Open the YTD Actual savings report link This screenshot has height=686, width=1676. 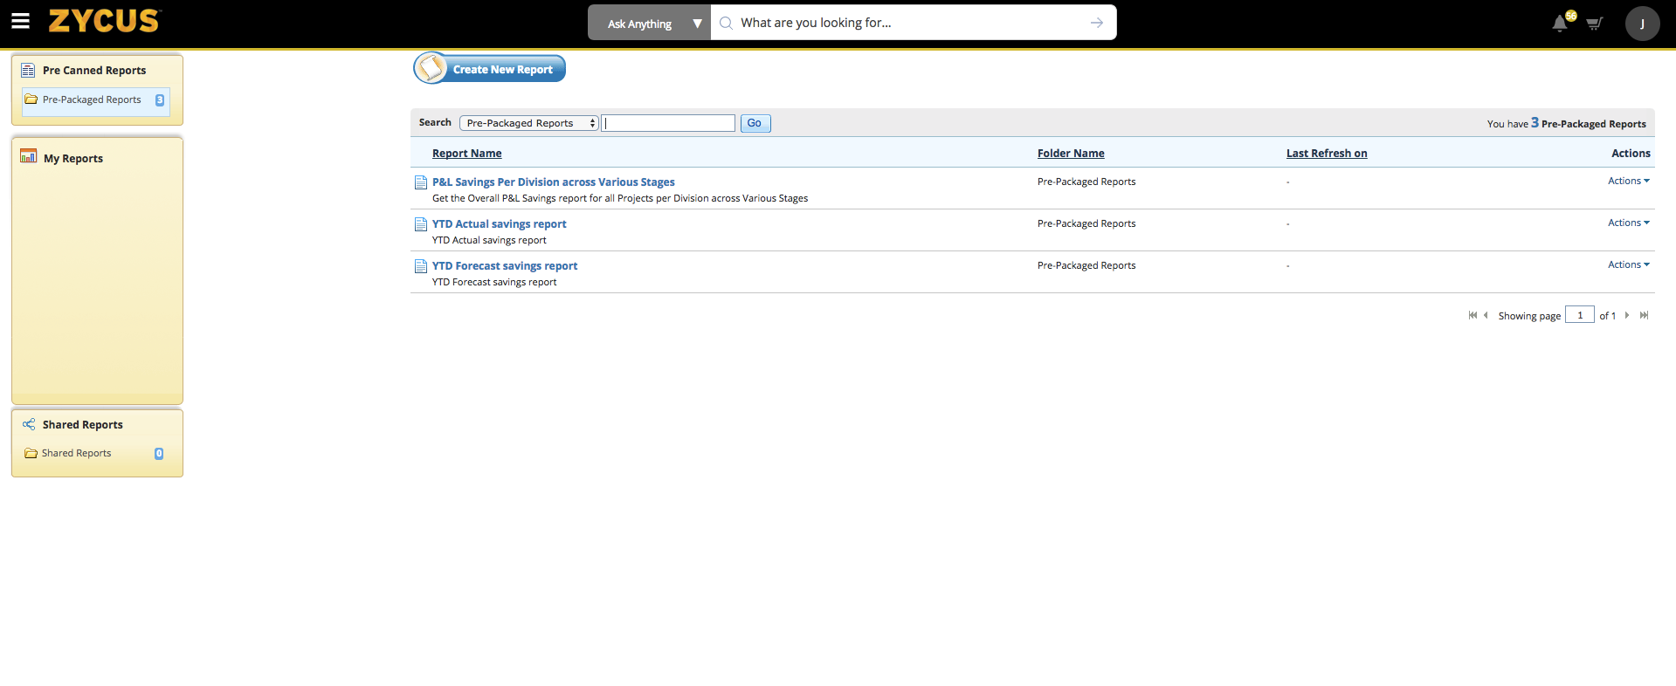[x=499, y=223]
